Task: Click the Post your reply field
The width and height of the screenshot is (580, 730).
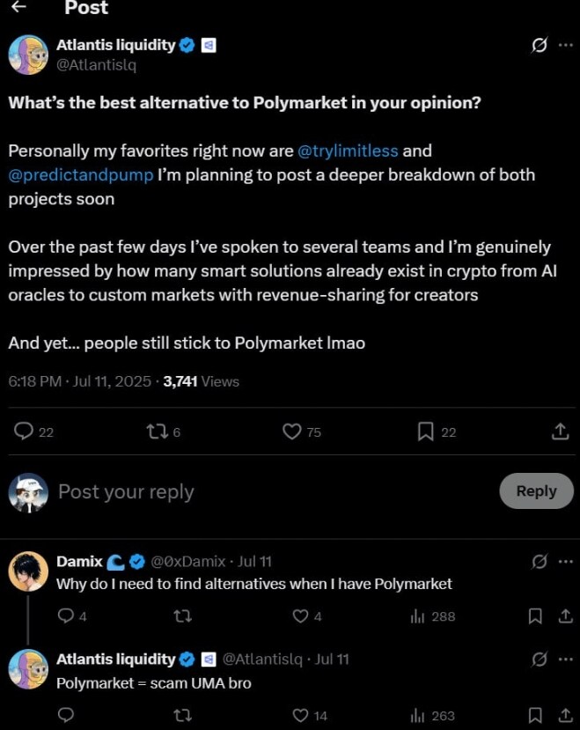Action: [264, 491]
